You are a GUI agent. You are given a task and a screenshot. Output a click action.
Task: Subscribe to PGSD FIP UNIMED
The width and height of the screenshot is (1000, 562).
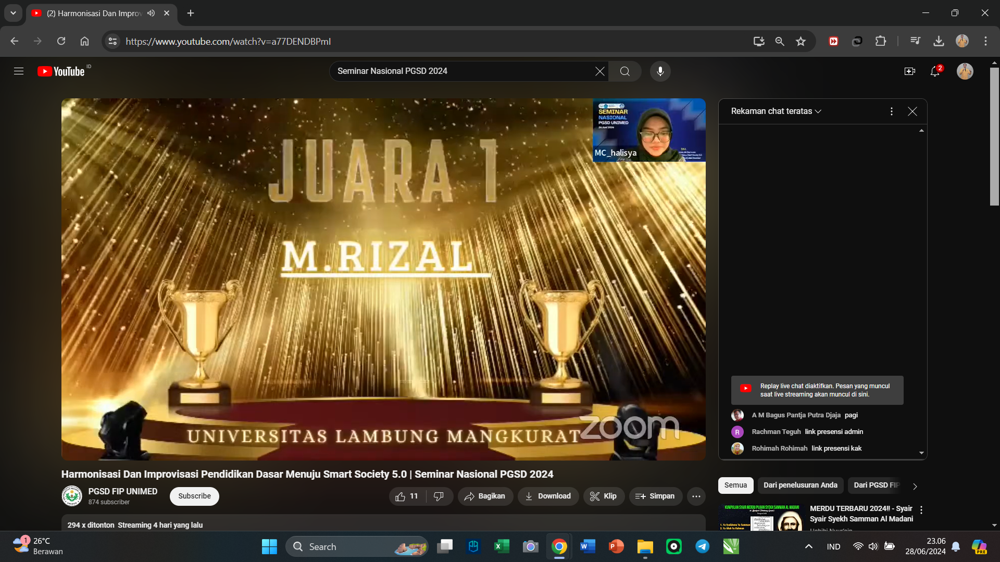tap(194, 496)
